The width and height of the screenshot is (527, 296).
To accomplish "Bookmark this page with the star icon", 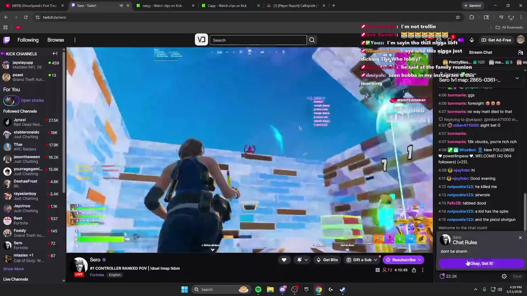I will pos(457,17).
